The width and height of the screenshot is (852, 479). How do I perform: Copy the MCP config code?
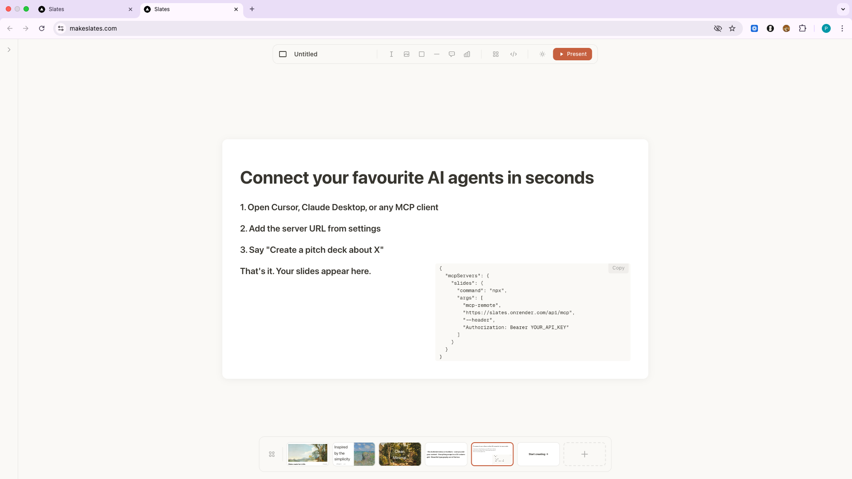click(x=618, y=268)
